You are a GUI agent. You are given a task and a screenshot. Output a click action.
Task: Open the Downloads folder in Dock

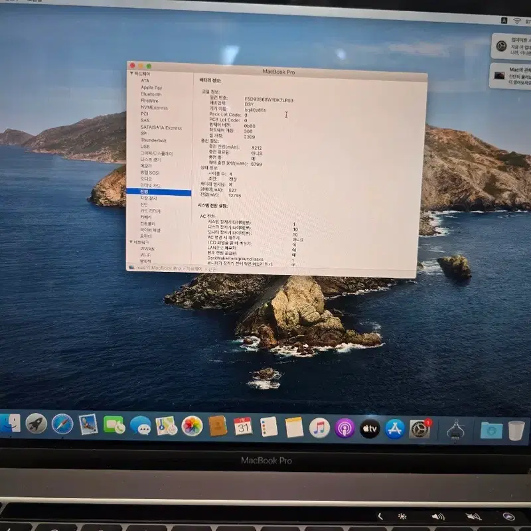point(491,430)
